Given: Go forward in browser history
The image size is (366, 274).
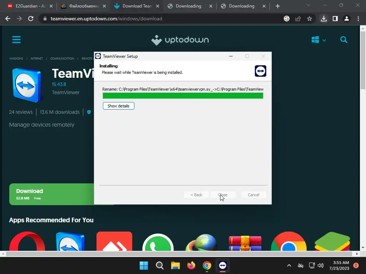Looking at the screenshot, I should click(x=19, y=19).
